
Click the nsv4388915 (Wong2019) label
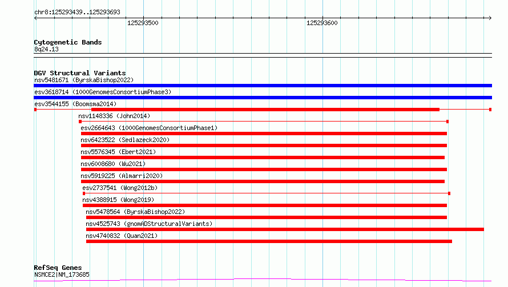click(118, 200)
